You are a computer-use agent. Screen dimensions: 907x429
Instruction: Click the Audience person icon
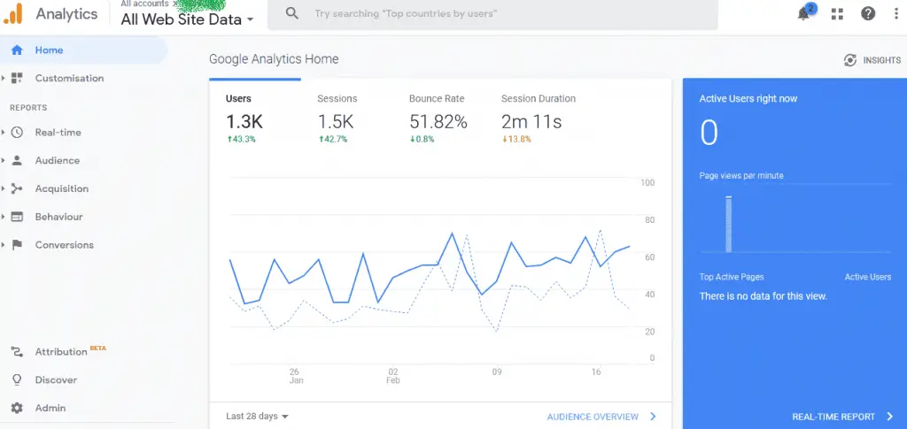coord(17,160)
